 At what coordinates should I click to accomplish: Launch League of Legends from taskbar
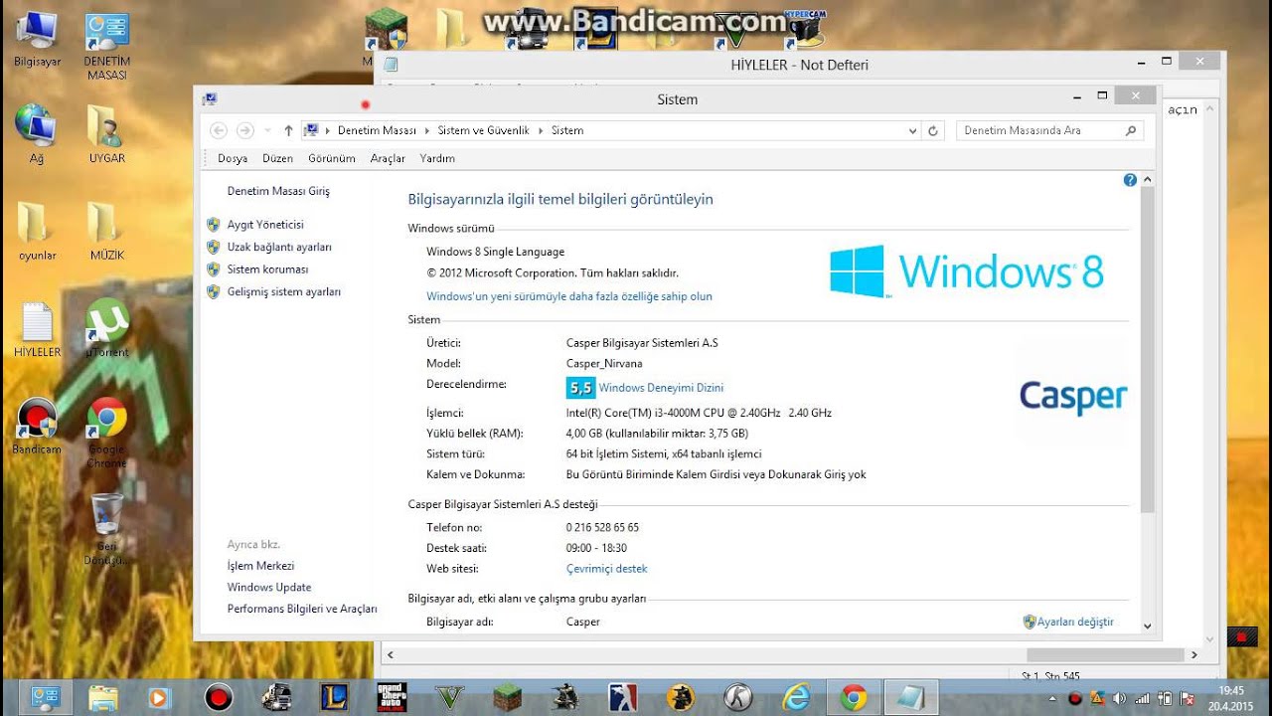pyautogui.click(x=333, y=697)
